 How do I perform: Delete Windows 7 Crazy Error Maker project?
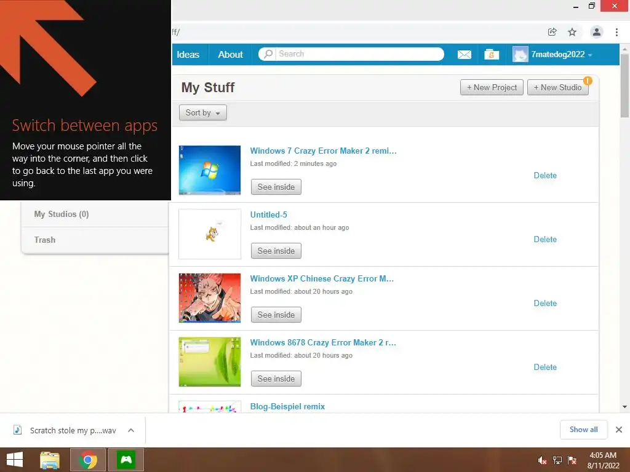[545, 175]
